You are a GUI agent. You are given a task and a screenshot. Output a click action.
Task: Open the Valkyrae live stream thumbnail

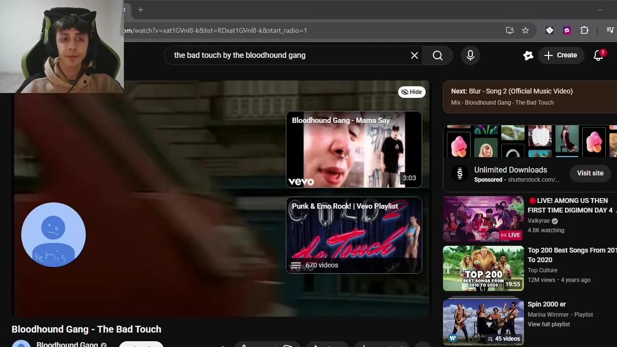click(x=483, y=219)
